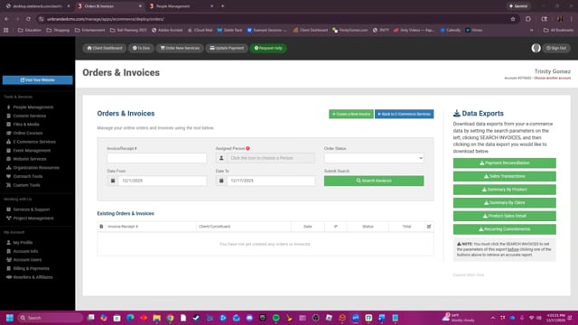Click the user avatar near Sign Out
Image resolution: width=578 pixels, height=325 pixels.
[536, 48]
